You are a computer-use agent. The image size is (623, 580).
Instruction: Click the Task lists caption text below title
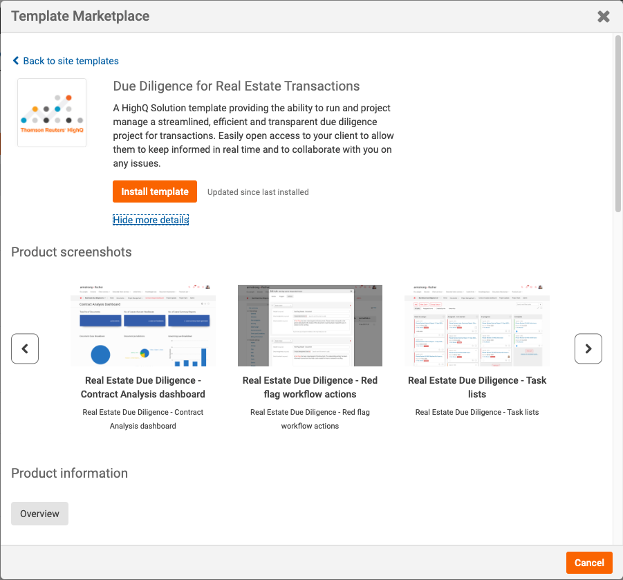(477, 412)
